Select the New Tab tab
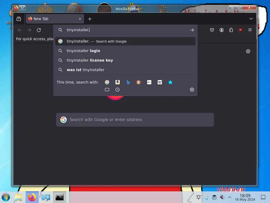The width and height of the screenshot is (270, 203). 55,19
